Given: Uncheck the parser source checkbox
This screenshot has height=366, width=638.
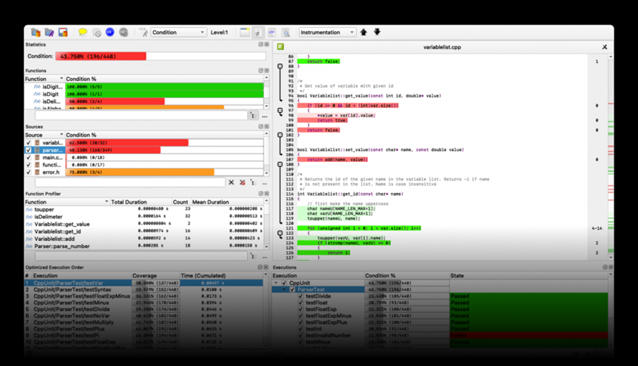Looking at the screenshot, I should tap(29, 150).
